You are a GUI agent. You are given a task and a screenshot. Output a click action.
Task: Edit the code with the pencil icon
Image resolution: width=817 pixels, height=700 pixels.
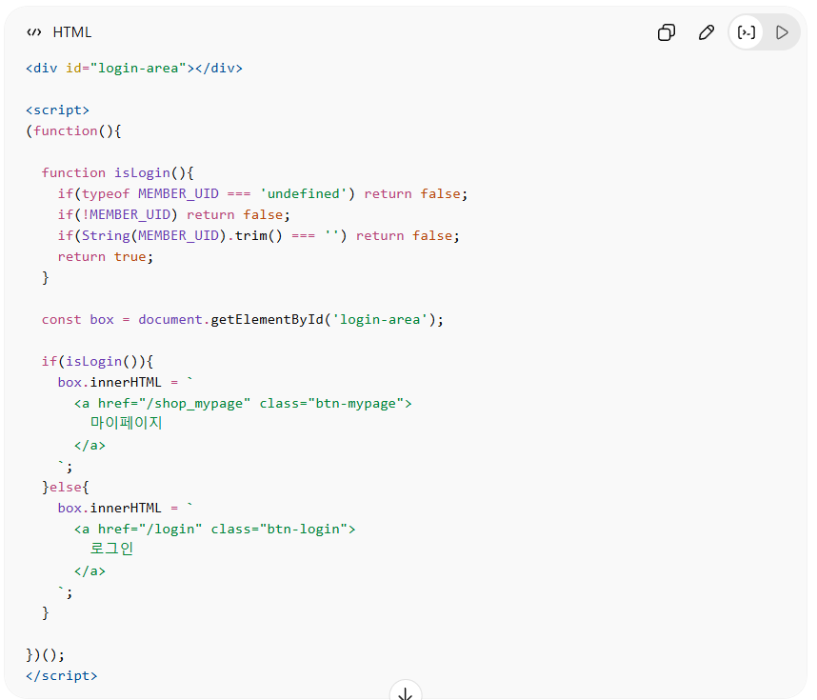(707, 32)
